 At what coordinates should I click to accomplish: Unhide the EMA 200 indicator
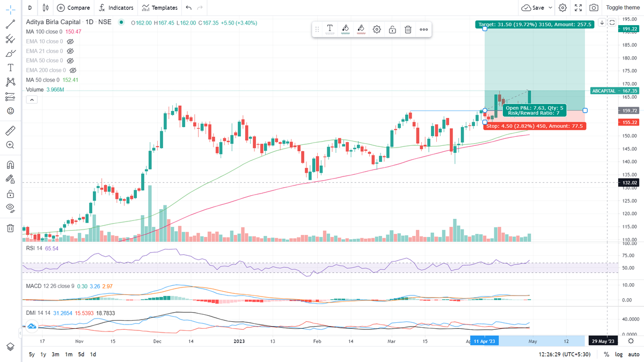click(73, 70)
